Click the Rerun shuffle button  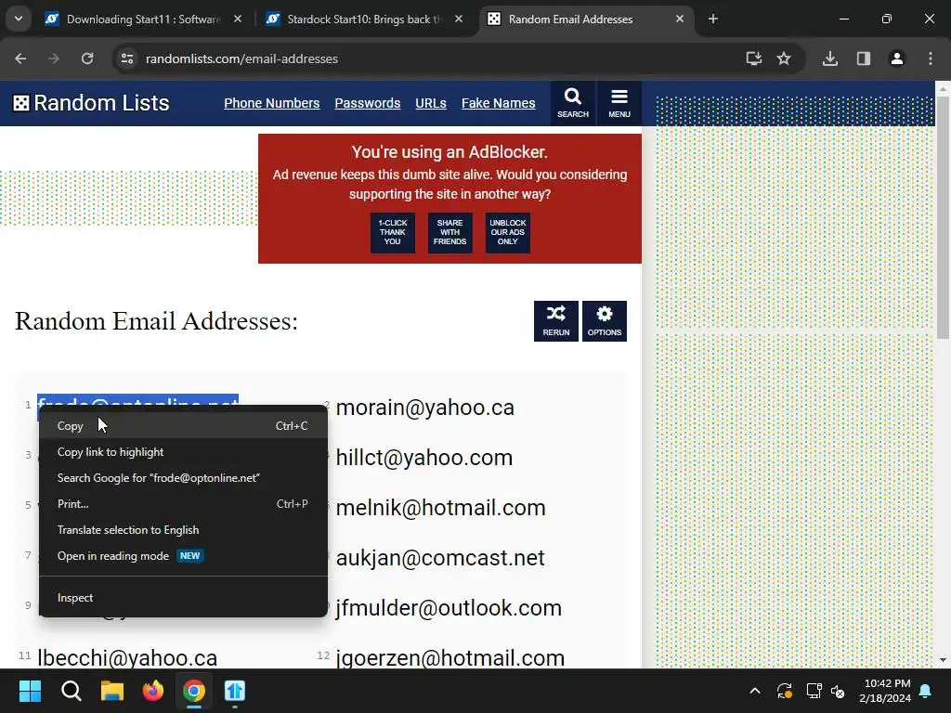(x=556, y=320)
